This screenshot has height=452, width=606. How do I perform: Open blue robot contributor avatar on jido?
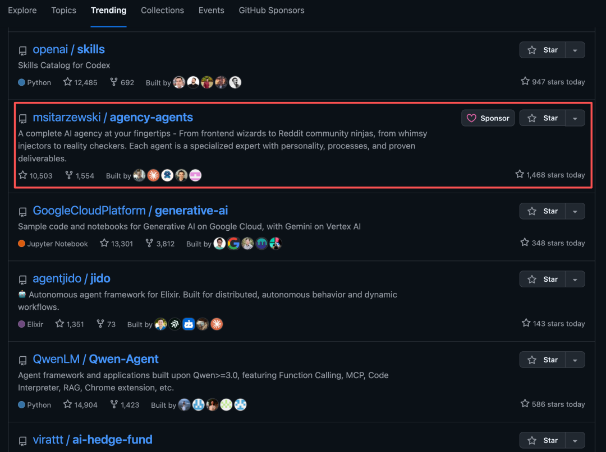[x=189, y=324]
